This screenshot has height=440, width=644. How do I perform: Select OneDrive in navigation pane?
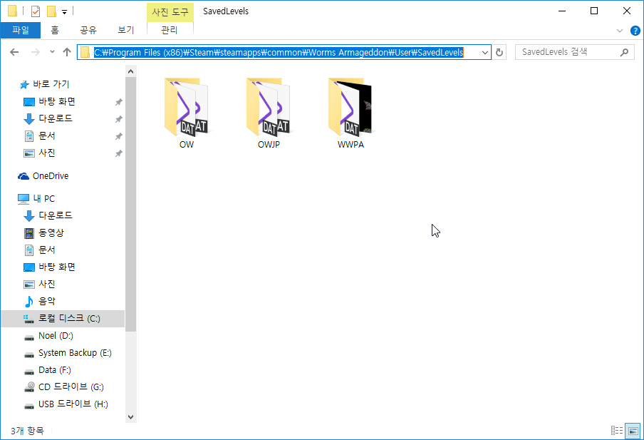[51, 176]
